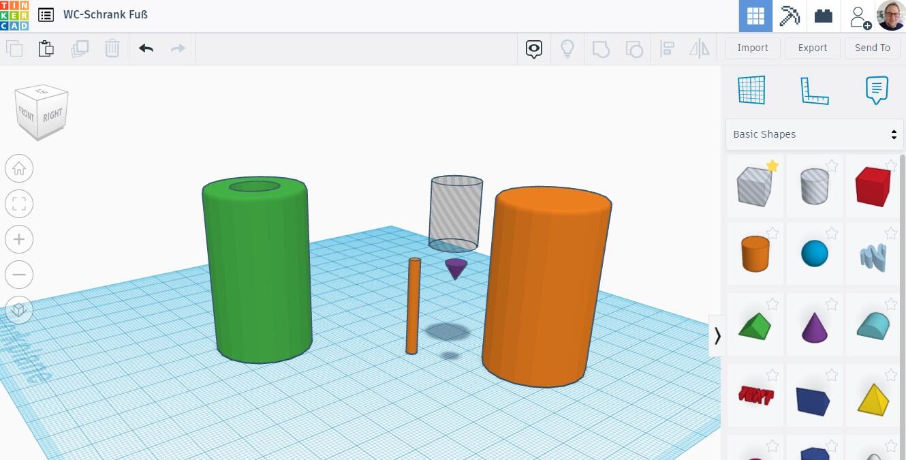Click the paste clipboard icon

pyautogui.click(x=46, y=48)
